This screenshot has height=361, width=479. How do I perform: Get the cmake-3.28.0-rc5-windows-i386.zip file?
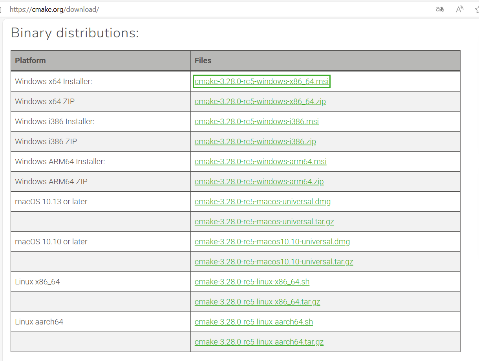(x=255, y=141)
